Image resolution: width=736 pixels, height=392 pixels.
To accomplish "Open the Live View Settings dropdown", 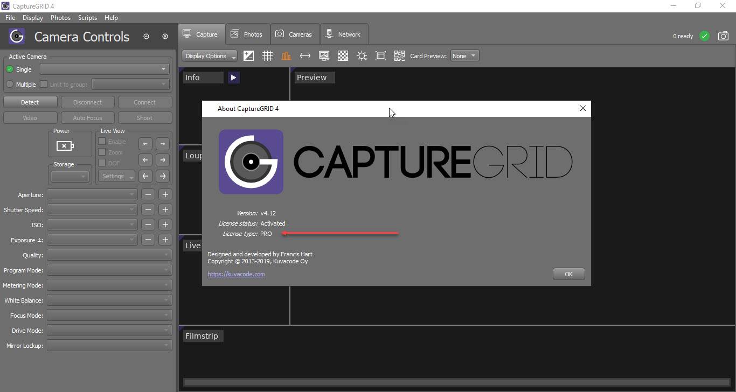I will tap(116, 176).
